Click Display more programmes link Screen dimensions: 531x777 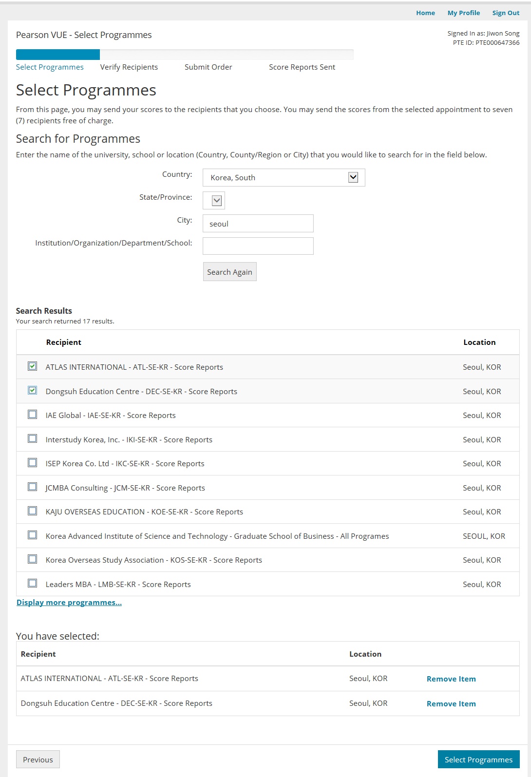pos(69,603)
